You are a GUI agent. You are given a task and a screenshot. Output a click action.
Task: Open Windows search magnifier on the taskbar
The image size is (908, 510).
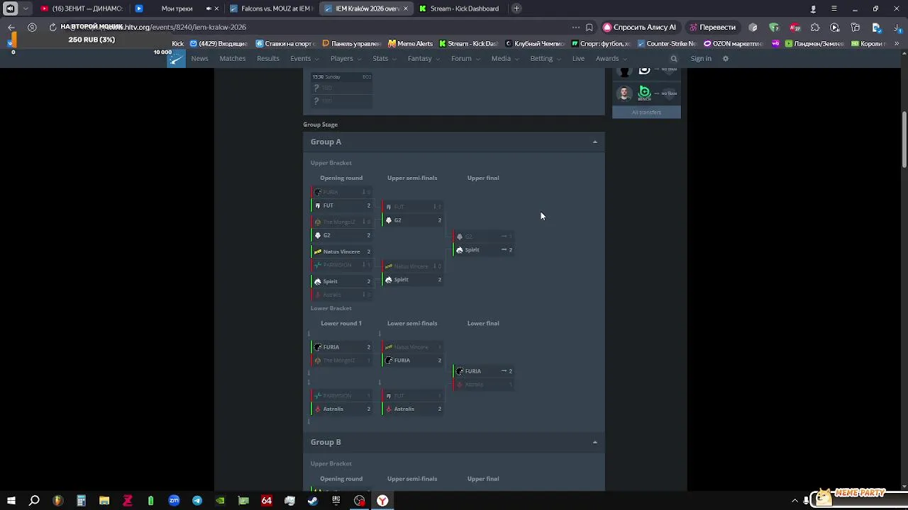coord(34,501)
